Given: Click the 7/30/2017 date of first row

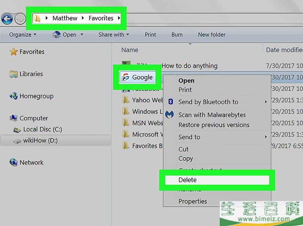Looking at the screenshot, I should (284, 66).
